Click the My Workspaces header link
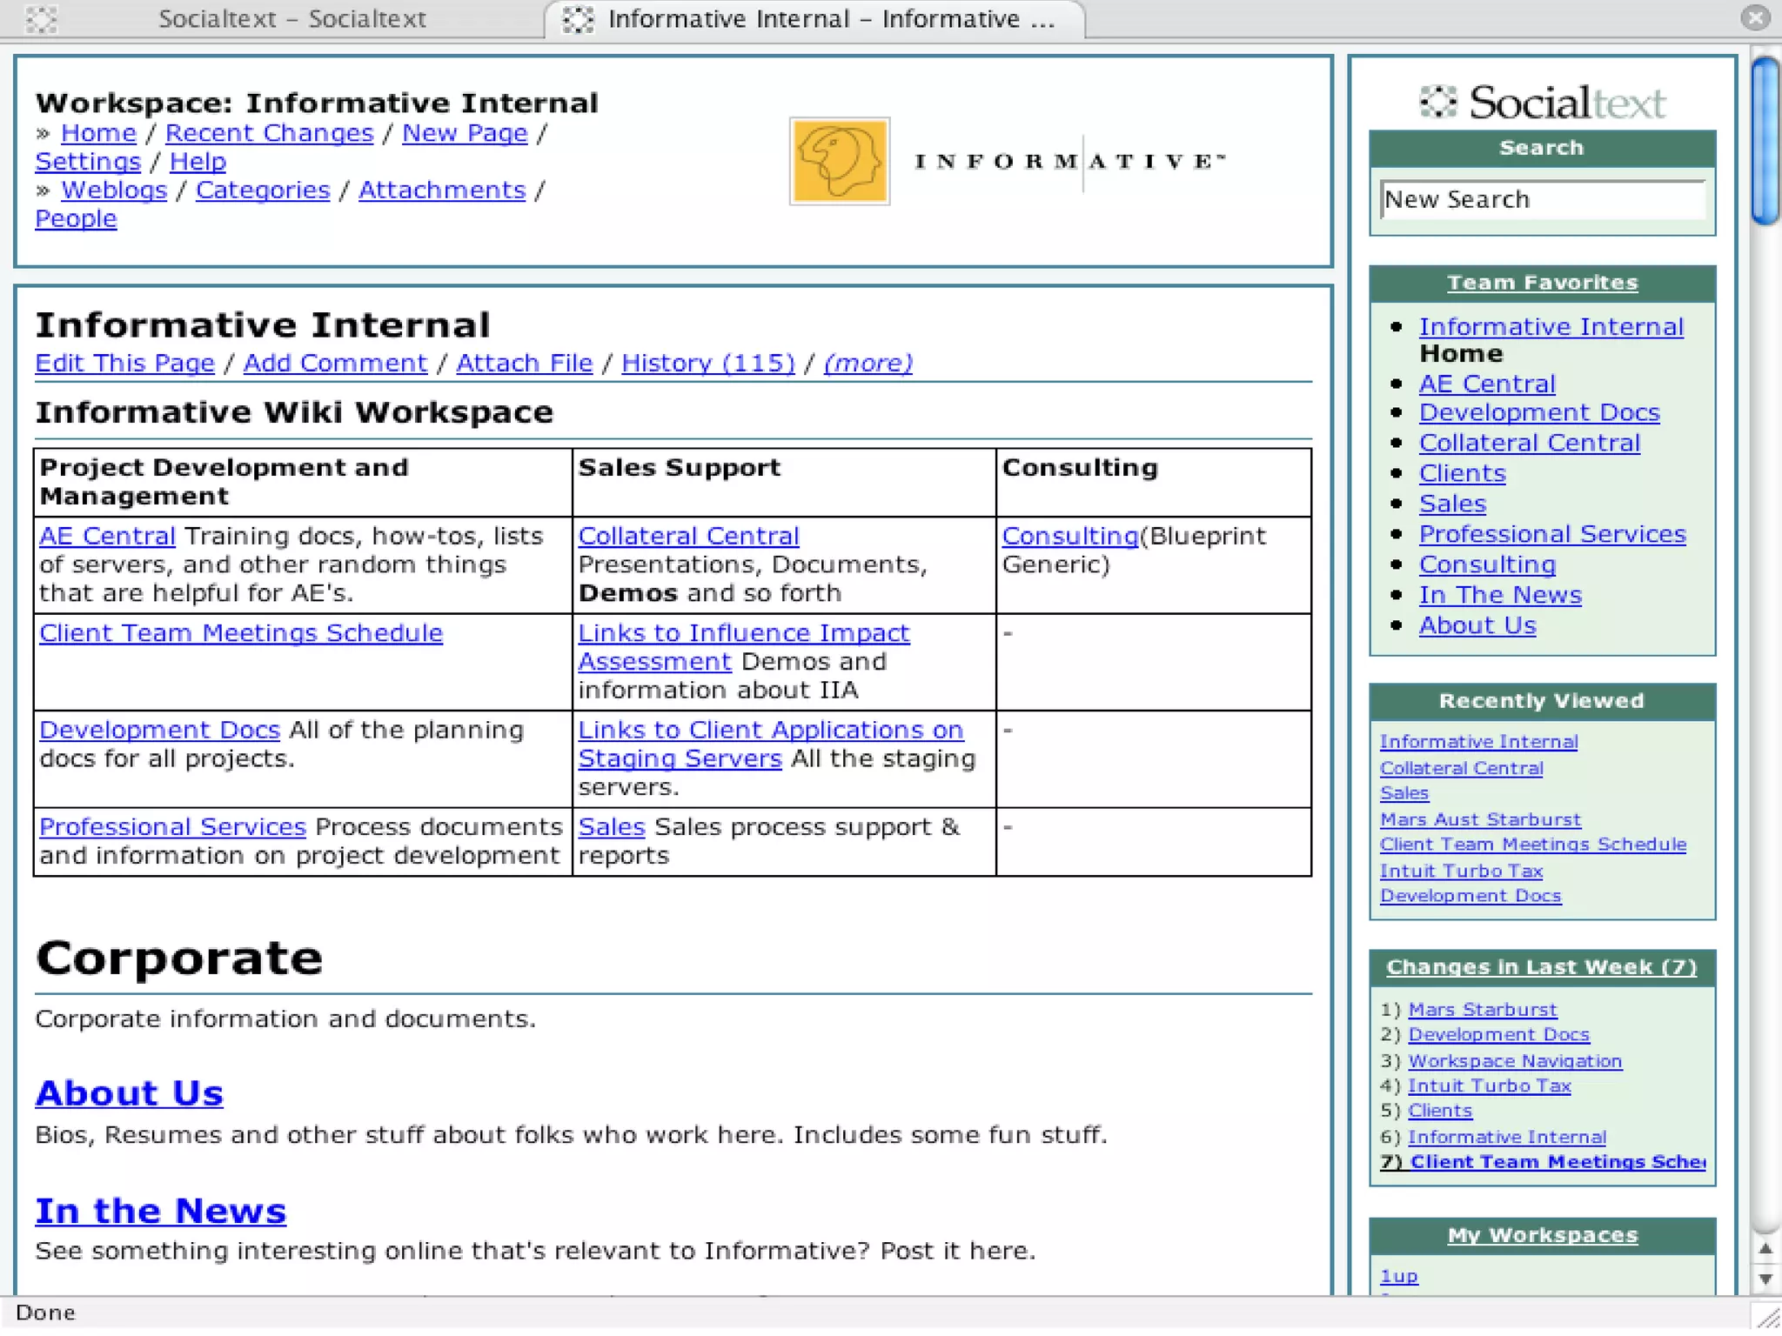Image resolution: width=1782 pixels, height=1336 pixels. (1542, 1235)
